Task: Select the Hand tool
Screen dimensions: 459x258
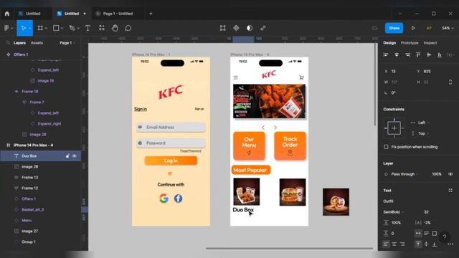Action: pyautogui.click(x=115, y=28)
